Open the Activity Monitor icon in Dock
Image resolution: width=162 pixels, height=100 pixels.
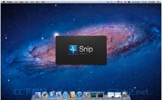tap(94, 95)
